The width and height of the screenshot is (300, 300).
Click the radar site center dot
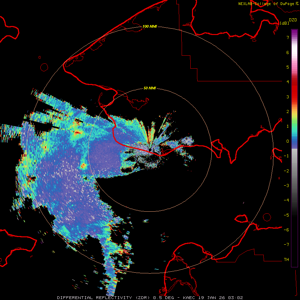tap(150, 150)
